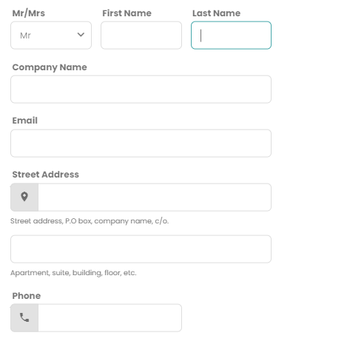
Task: Focus the First Name input field
Action: 141,36
